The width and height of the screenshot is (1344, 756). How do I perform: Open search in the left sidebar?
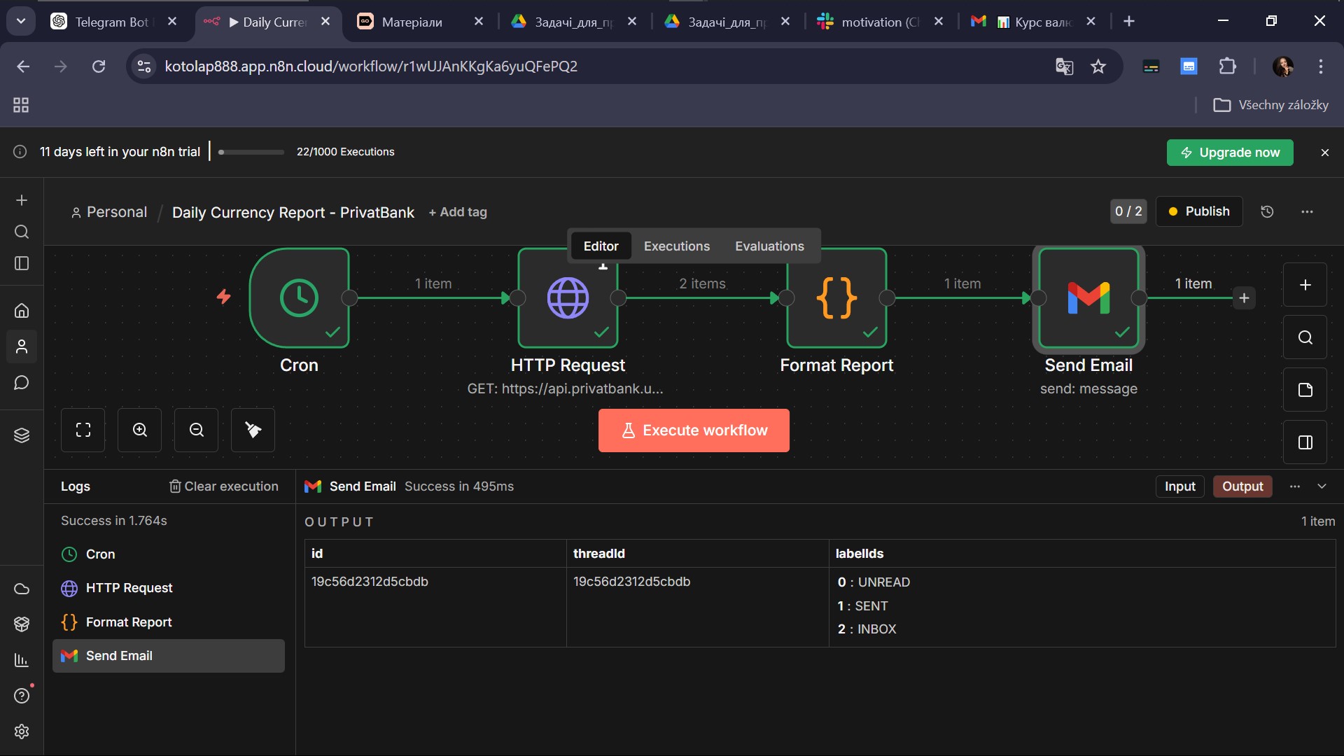22,232
